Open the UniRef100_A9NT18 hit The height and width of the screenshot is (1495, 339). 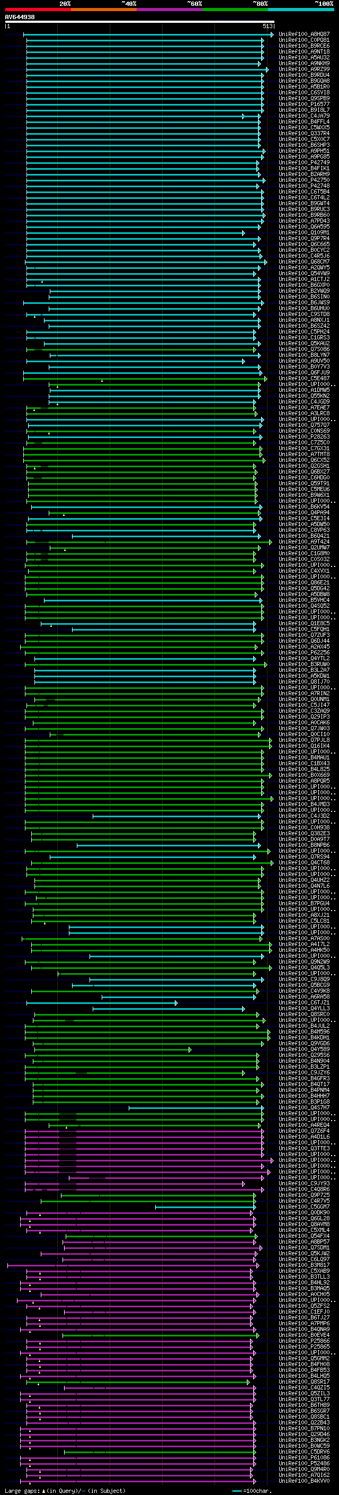[304, 51]
